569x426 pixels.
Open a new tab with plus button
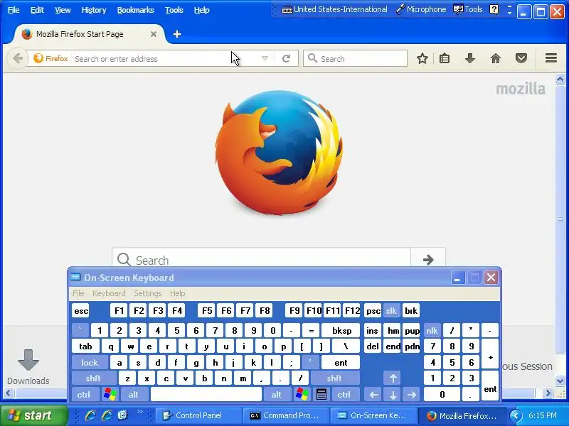(x=177, y=34)
